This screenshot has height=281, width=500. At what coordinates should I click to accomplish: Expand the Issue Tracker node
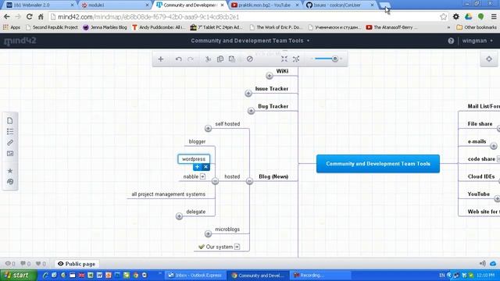248,94
